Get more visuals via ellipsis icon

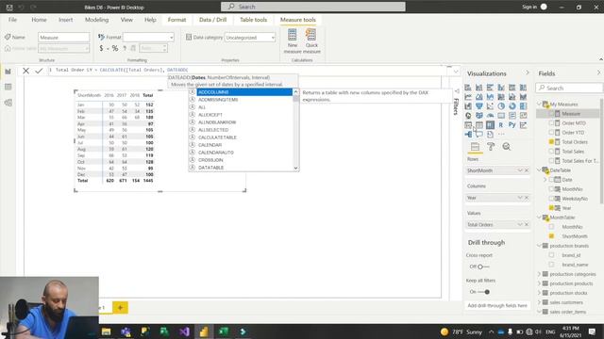click(501, 134)
